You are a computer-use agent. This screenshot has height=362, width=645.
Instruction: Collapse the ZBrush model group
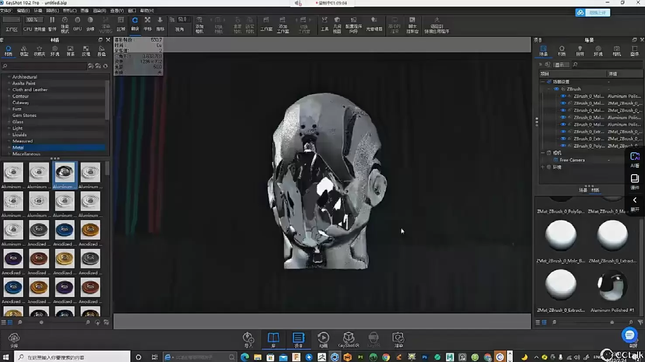pyautogui.click(x=549, y=89)
